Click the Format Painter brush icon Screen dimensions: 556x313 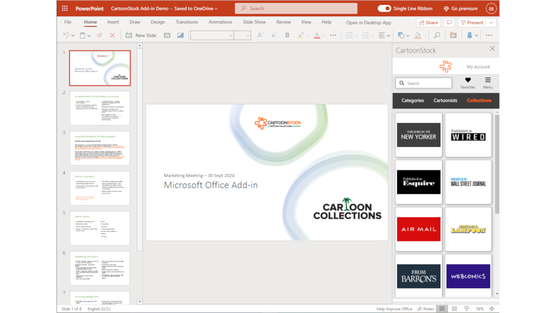tap(99, 35)
